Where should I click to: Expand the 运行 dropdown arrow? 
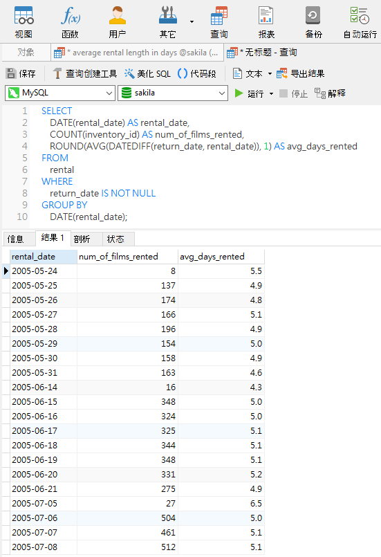(x=271, y=93)
